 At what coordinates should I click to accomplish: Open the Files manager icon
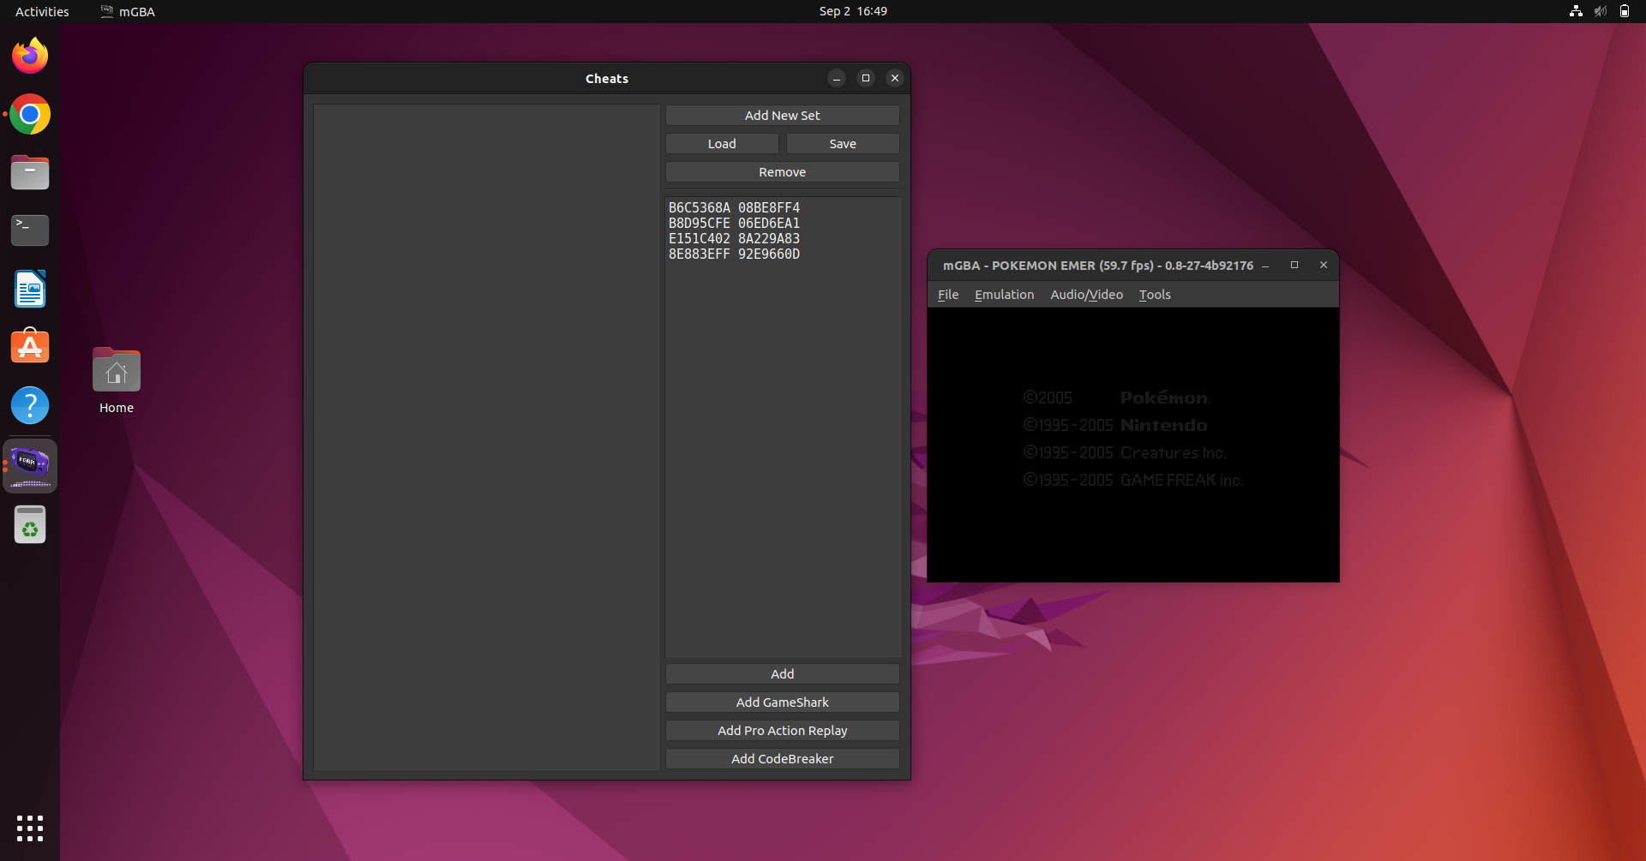pos(29,172)
